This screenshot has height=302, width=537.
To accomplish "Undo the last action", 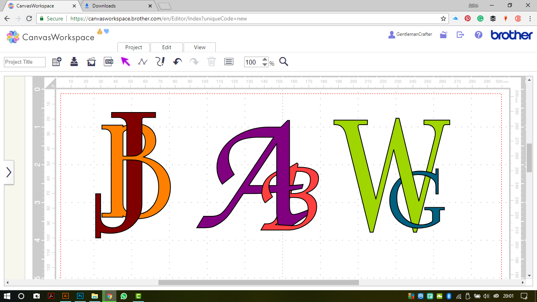I will [177, 62].
